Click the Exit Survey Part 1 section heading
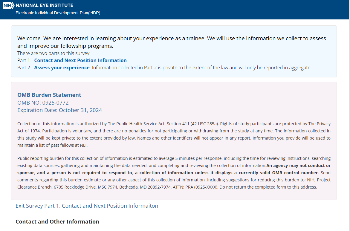This screenshot has width=350, height=231. (87, 206)
